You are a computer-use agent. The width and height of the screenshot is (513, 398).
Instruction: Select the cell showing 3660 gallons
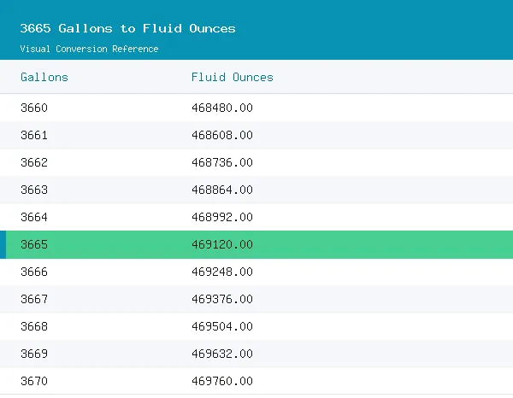pyautogui.click(x=34, y=108)
